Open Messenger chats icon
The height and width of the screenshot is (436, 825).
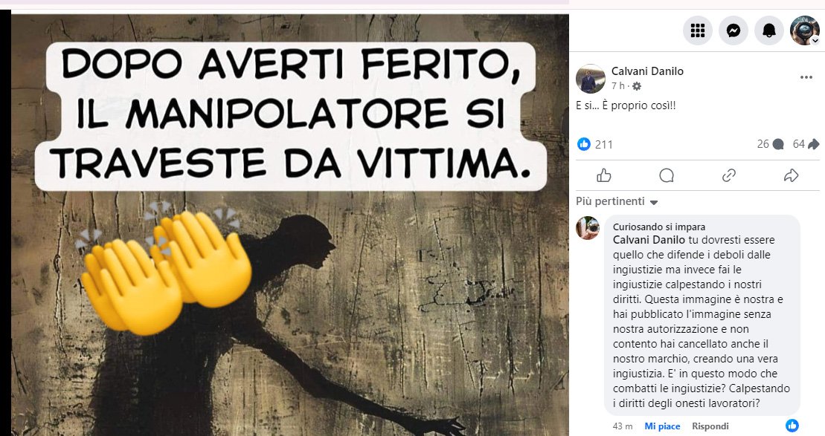click(733, 30)
